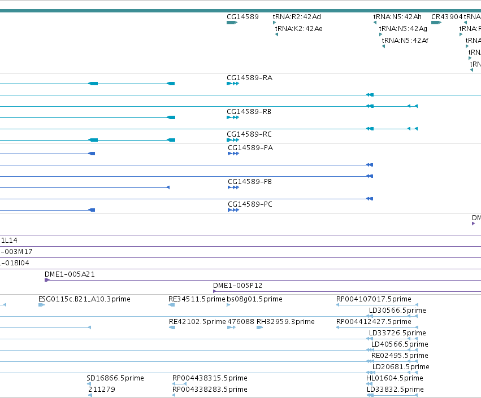Select the LD33726.5prime EST label
The height and width of the screenshot is (398, 481).
tap(397, 333)
